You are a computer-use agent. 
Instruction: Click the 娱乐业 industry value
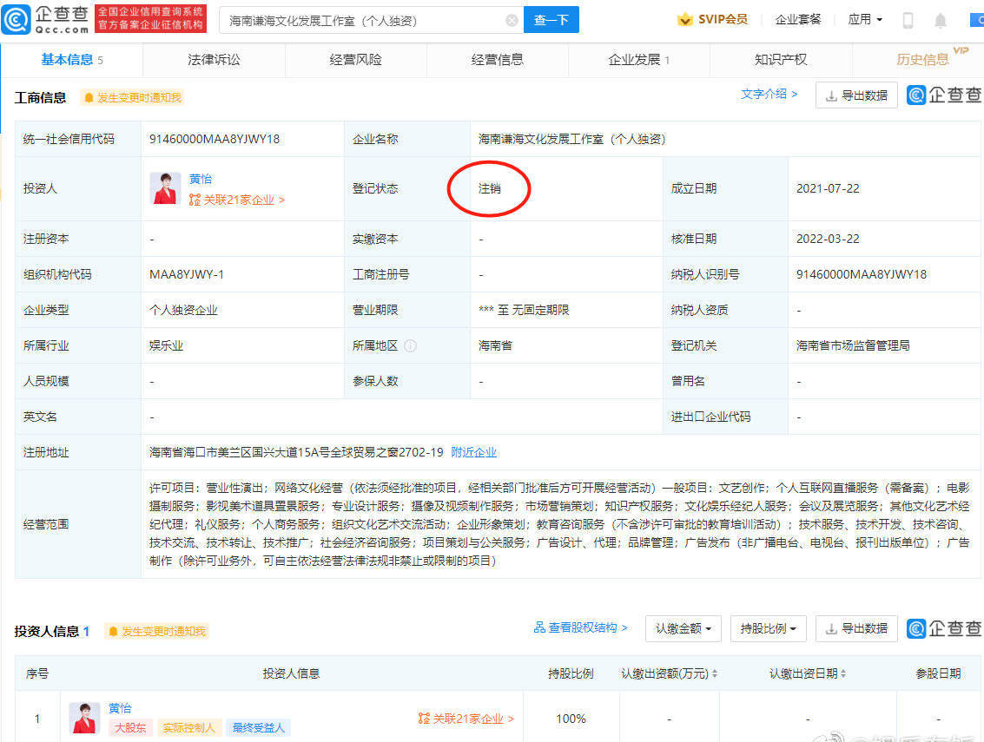click(x=166, y=345)
